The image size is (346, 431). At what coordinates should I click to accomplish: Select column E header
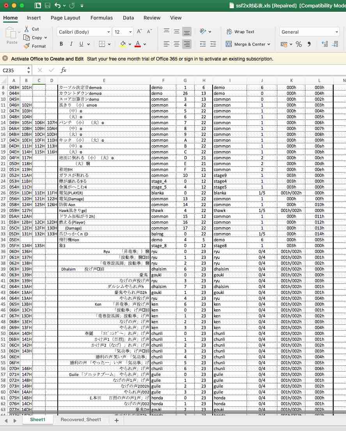[104, 80]
